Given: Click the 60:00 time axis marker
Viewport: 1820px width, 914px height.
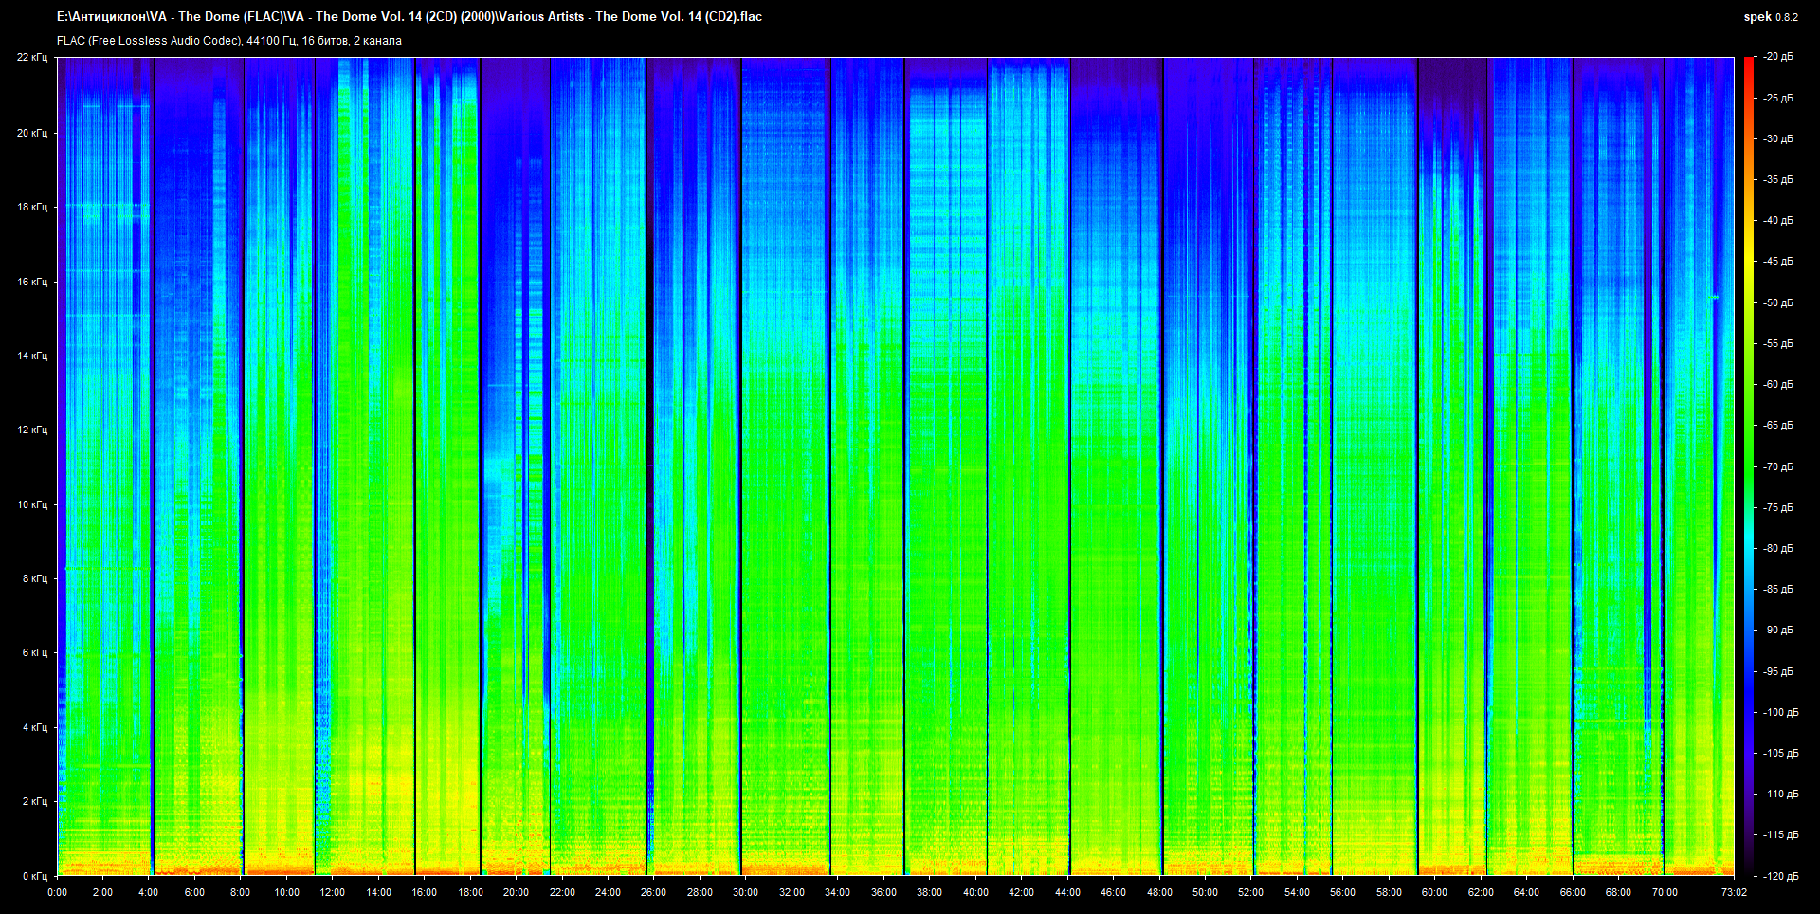Looking at the screenshot, I should pyautogui.click(x=1434, y=892).
